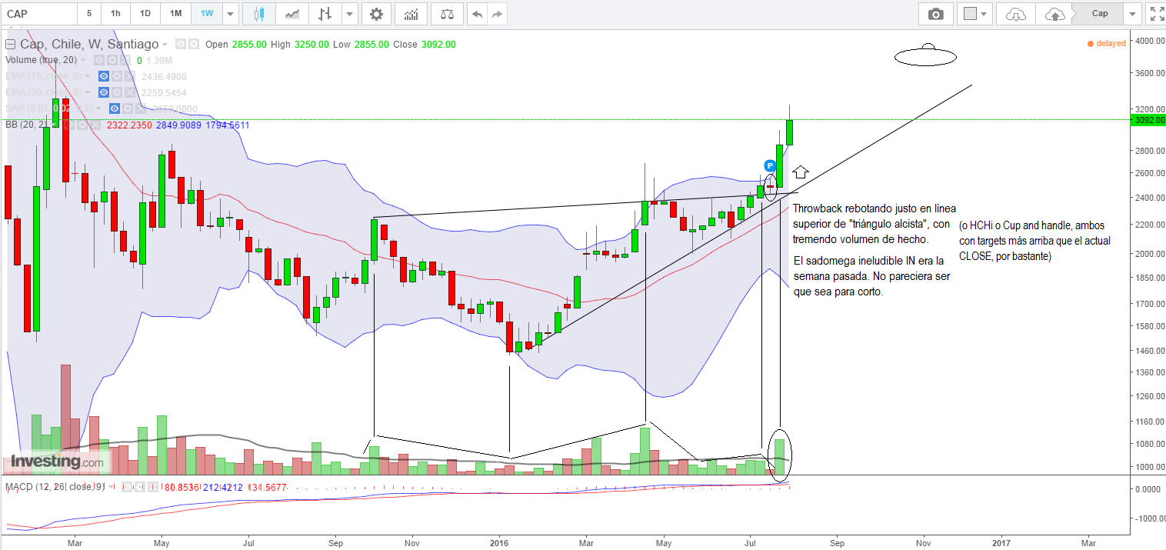The width and height of the screenshot is (1166, 550).
Task: Open BB indicator settings gear
Action: [x=82, y=125]
